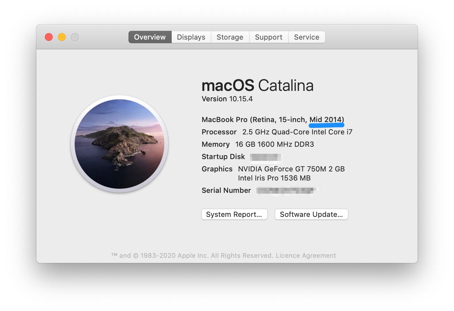Open the Displays tab
This screenshot has width=454, height=311.
191,37
